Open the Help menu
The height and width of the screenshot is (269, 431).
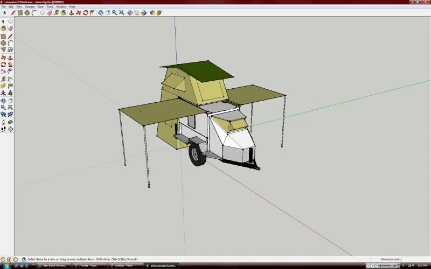point(72,6)
